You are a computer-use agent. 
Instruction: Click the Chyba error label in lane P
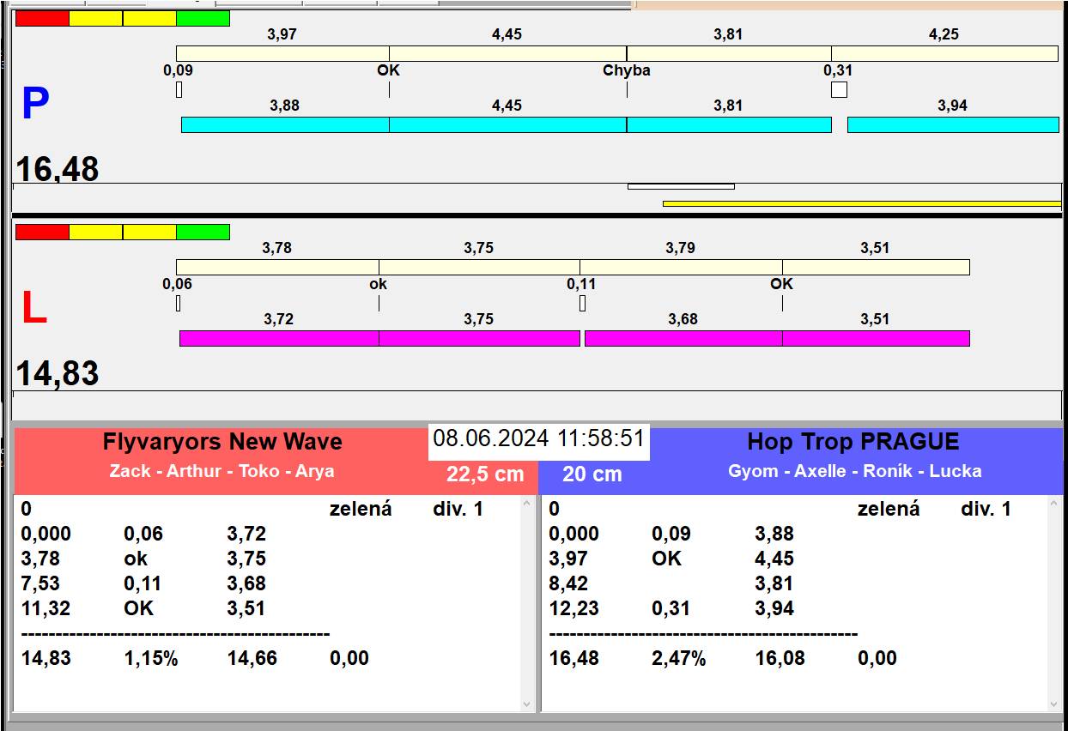click(x=627, y=70)
